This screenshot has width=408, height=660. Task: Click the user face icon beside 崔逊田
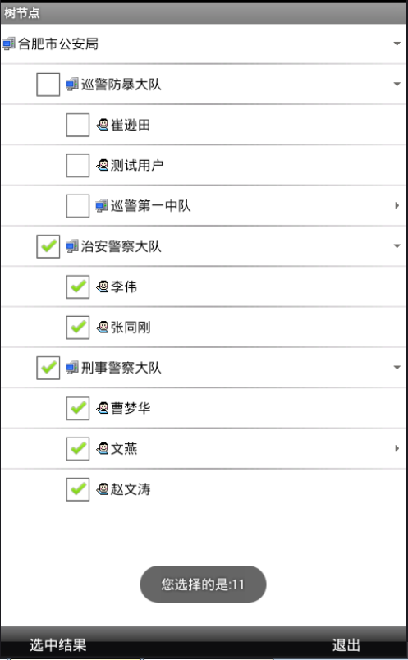click(x=103, y=125)
